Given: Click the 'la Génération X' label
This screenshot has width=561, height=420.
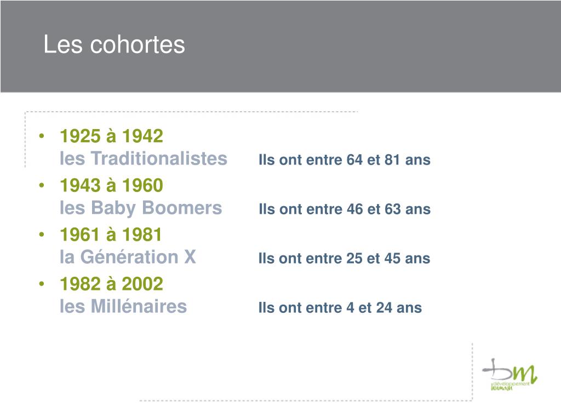Looking at the screenshot, I should point(128,257).
